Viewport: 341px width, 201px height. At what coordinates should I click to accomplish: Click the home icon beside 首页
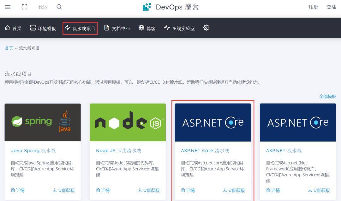7,28
